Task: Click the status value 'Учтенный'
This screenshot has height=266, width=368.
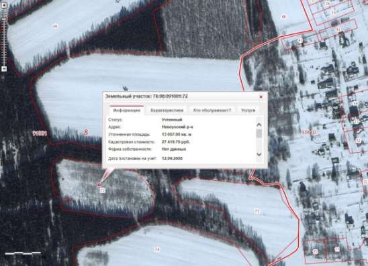Action: (172, 120)
